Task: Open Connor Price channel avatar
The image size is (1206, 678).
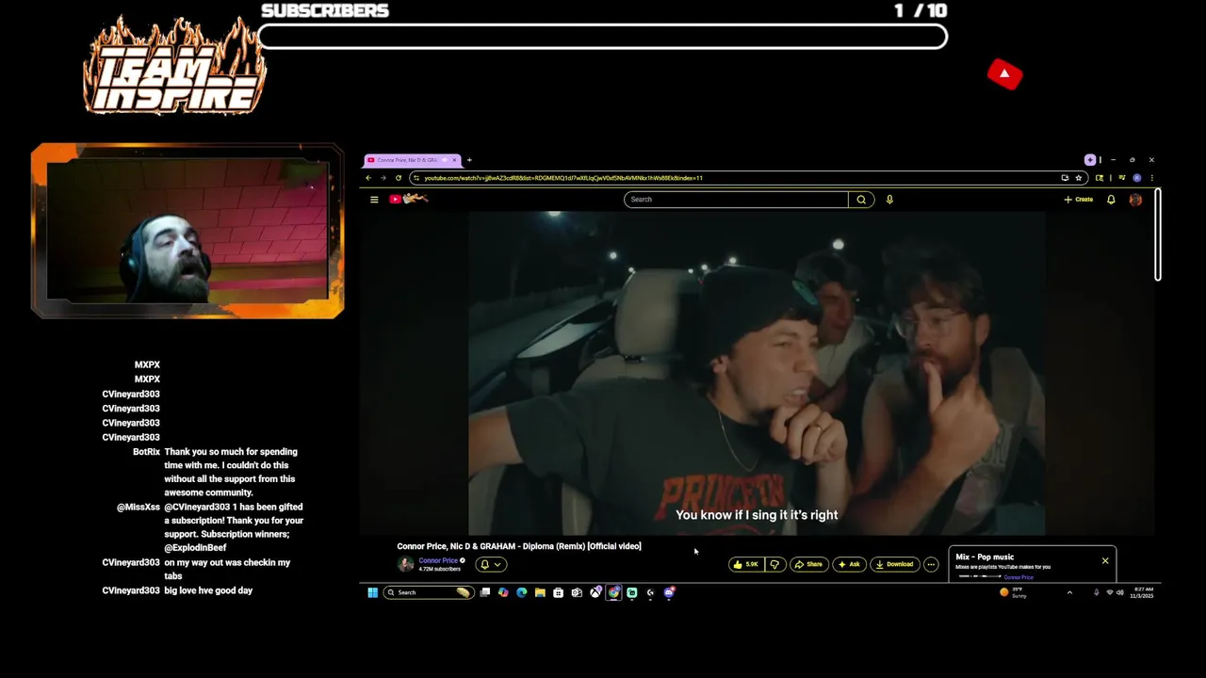Action: [x=406, y=564]
